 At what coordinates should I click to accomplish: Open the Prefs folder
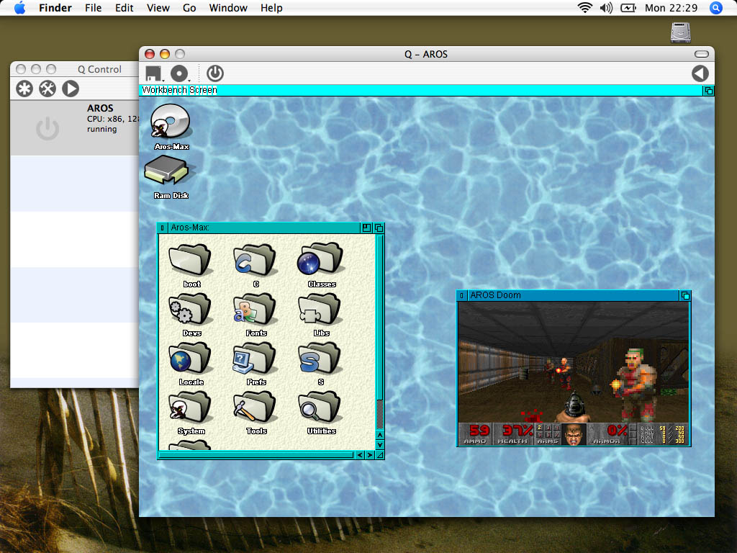click(256, 363)
